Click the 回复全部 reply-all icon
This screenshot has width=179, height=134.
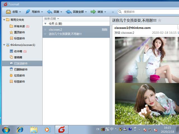(69, 12)
